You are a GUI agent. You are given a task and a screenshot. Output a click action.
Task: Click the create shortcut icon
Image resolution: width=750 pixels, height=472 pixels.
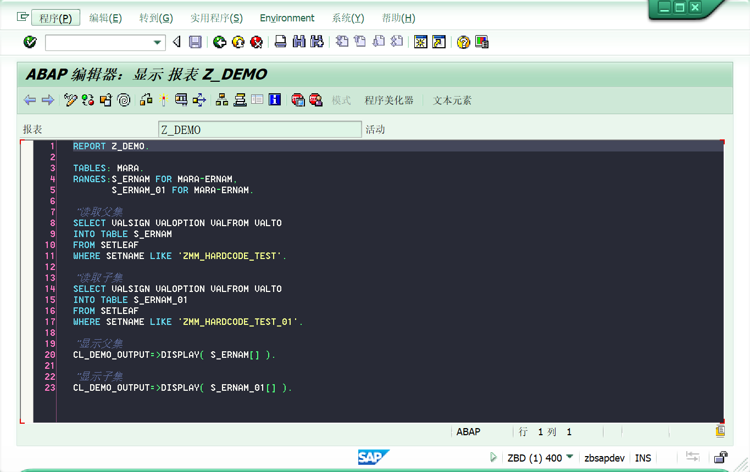tap(437, 42)
